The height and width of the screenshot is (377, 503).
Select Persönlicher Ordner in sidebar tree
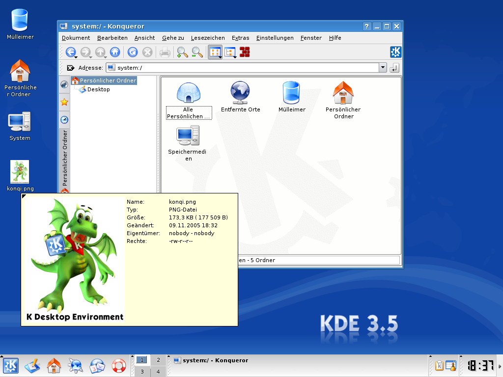pos(104,81)
